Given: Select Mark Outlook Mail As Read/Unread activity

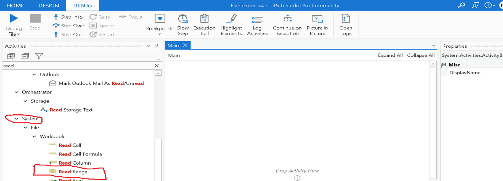Looking at the screenshot, I should pyautogui.click(x=101, y=83).
